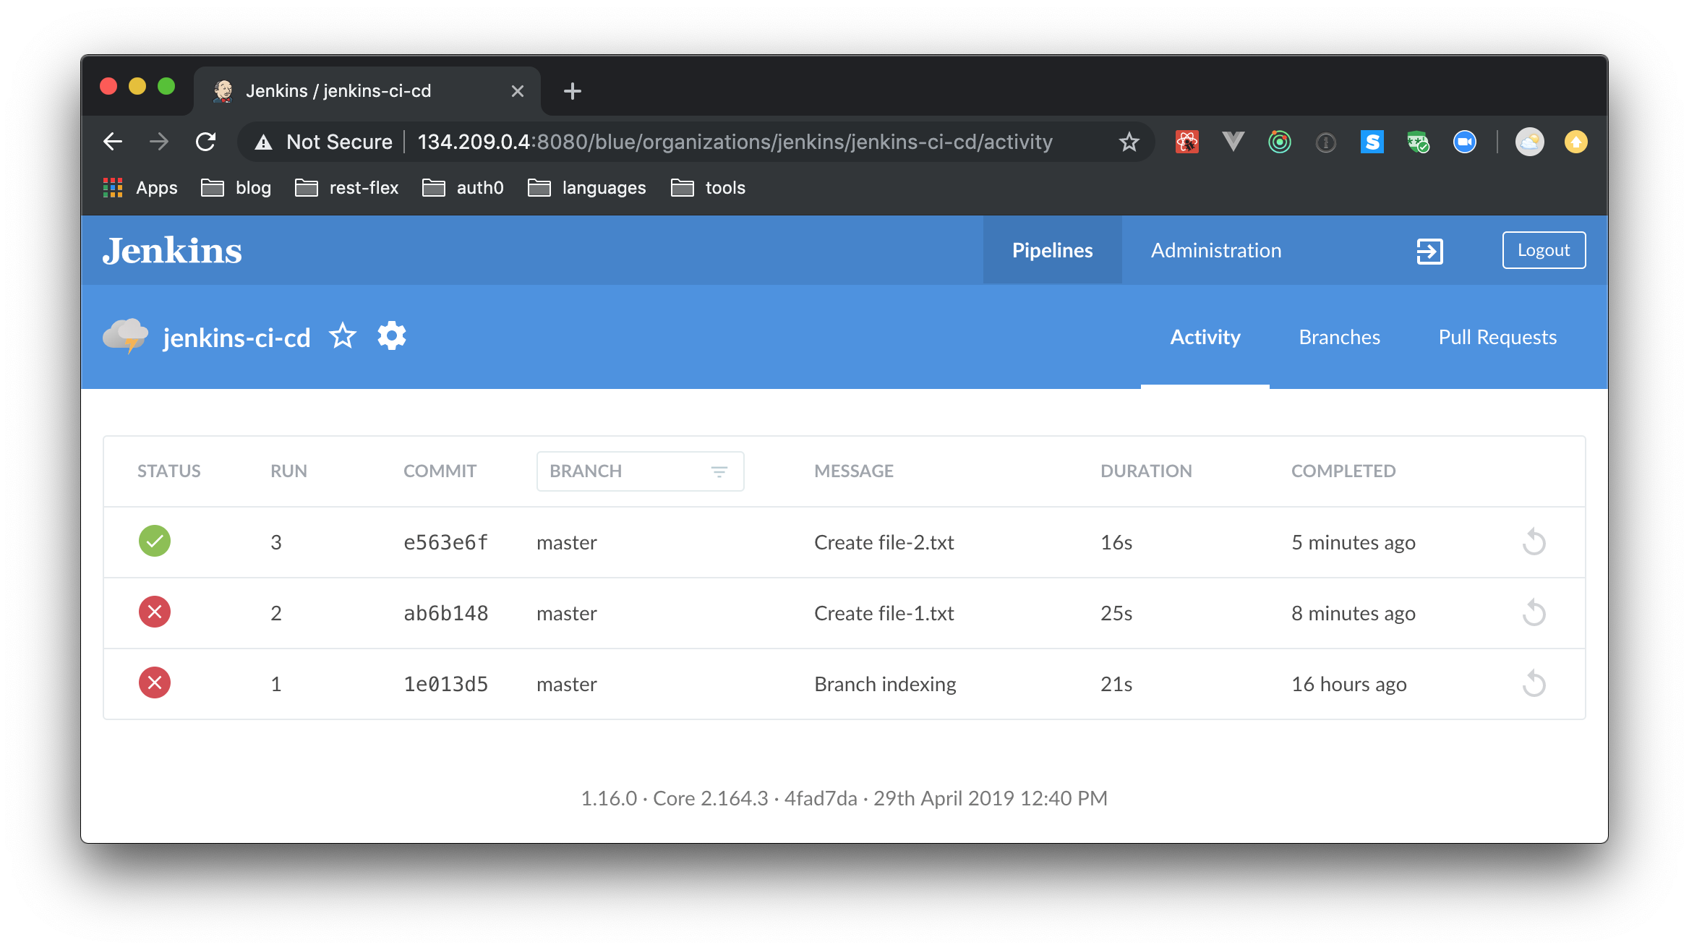The height and width of the screenshot is (950, 1689).
Task: Click the replay icon for run 3
Action: pos(1535,542)
